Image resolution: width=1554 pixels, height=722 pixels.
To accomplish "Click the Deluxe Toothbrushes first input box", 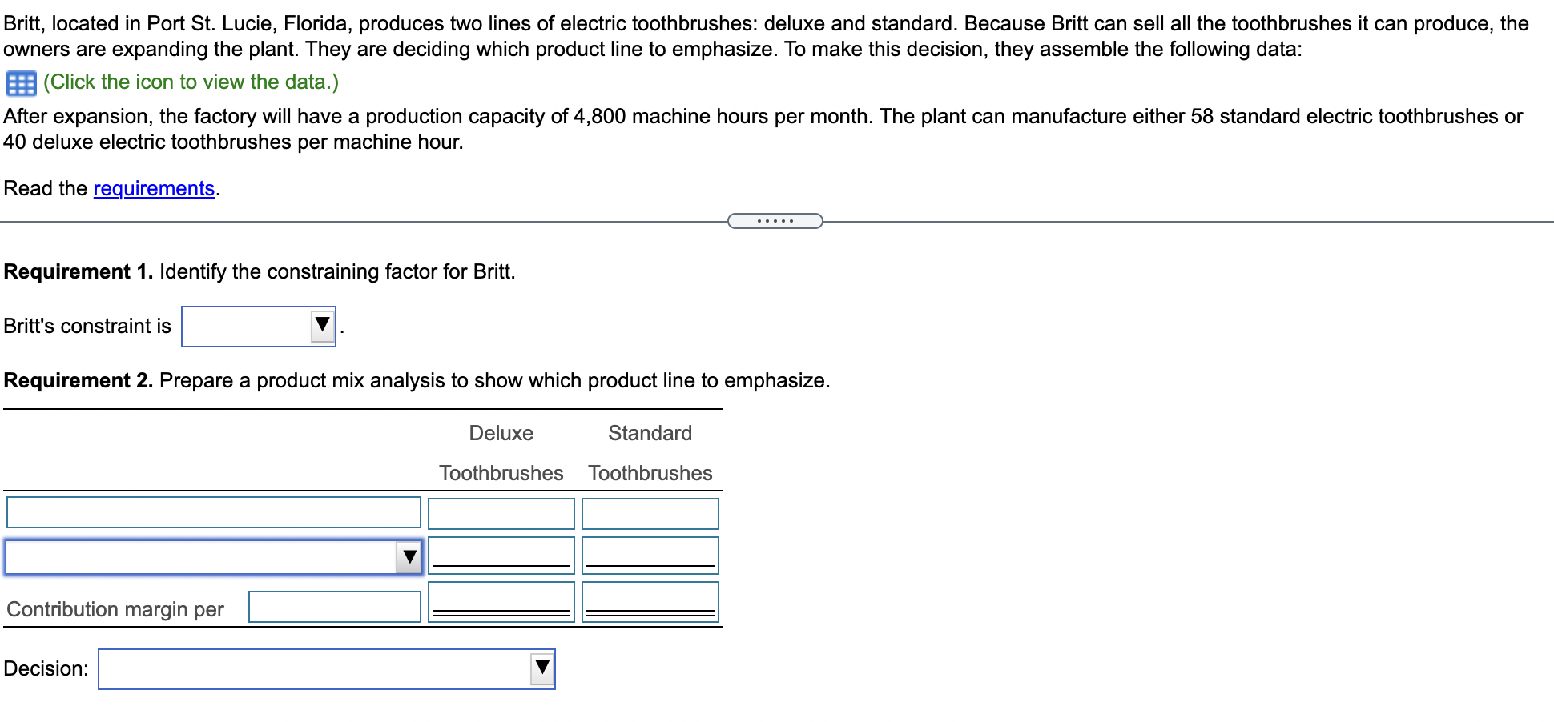I will click(500, 513).
